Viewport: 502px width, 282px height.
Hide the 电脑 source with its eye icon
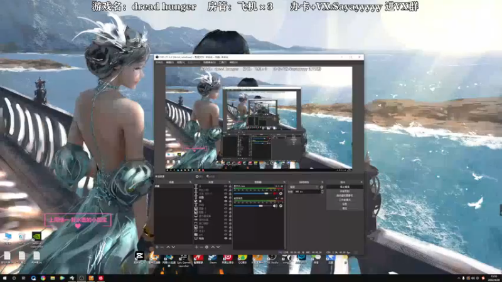(226, 239)
